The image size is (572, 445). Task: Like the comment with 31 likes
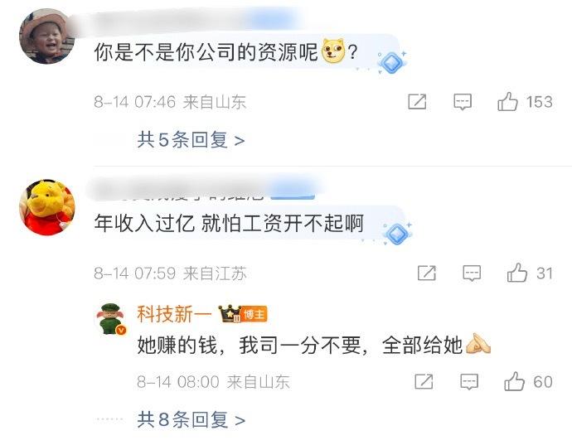click(517, 273)
